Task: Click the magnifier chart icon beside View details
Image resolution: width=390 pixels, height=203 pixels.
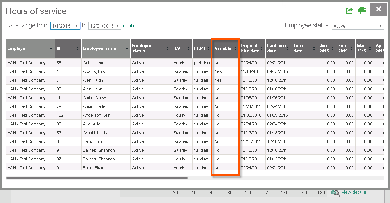Action: pyautogui.click(x=335, y=193)
